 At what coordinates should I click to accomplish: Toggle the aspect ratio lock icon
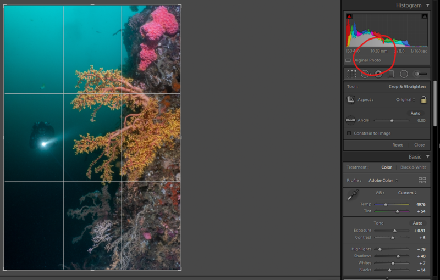424,100
